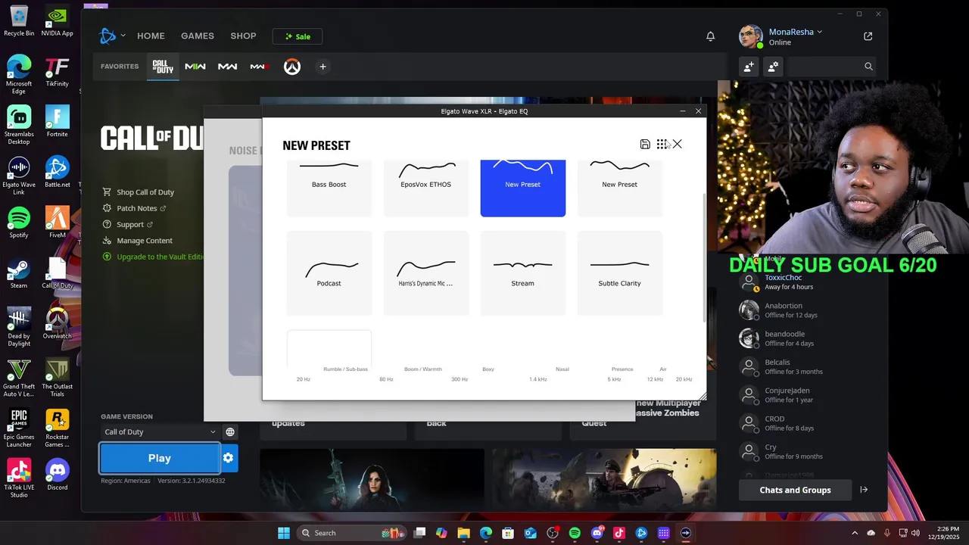Click the blue Play button
969x545 pixels.
click(x=160, y=458)
